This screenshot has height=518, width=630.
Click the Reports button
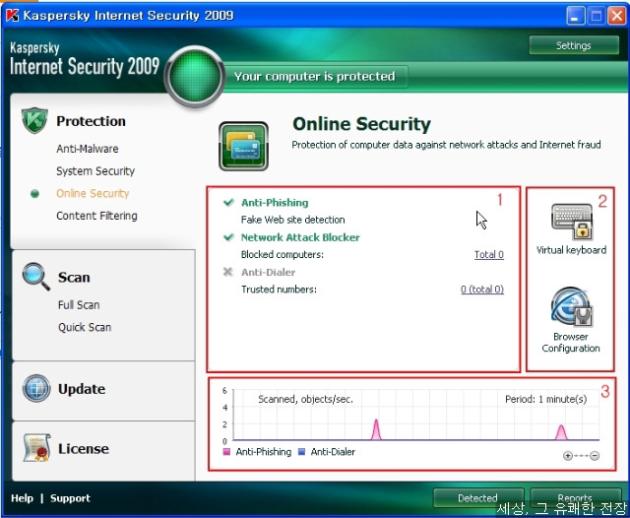575,498
